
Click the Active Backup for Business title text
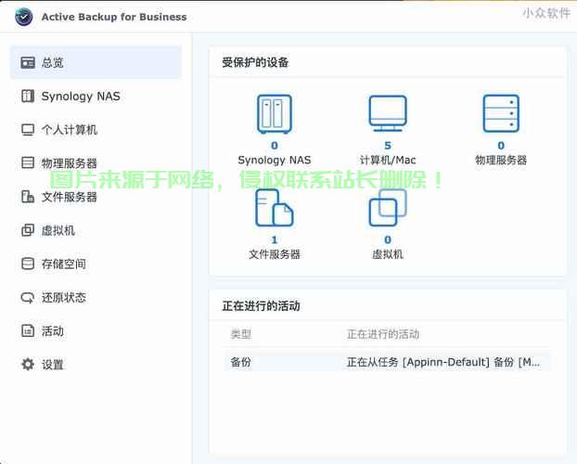(x=114, y=17)
